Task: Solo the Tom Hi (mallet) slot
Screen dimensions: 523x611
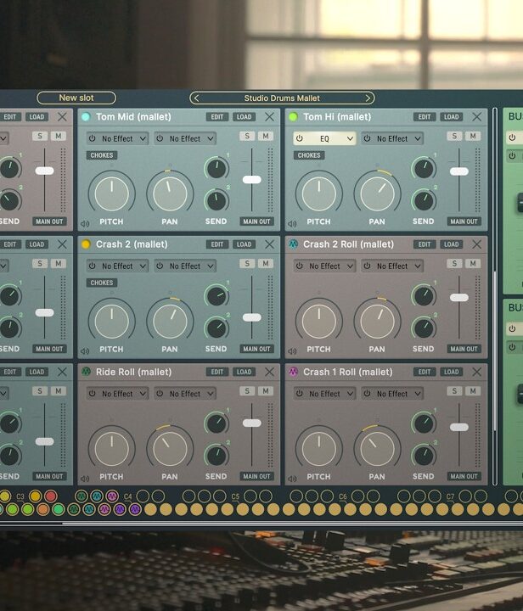Action: 454,136
